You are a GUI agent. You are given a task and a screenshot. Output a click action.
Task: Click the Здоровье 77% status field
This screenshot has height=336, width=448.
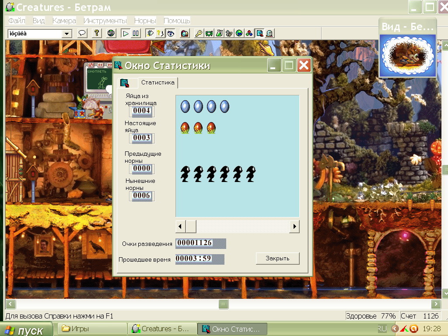(371, 316)
